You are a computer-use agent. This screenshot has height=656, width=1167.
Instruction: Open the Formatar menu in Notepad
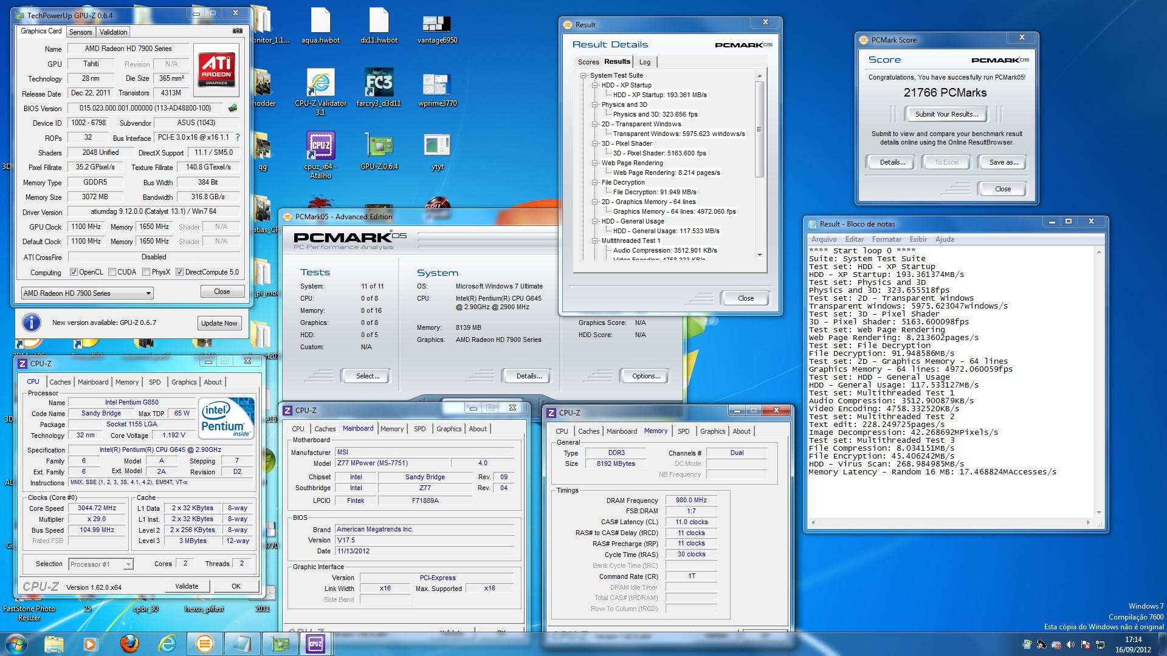pos(887,239)
